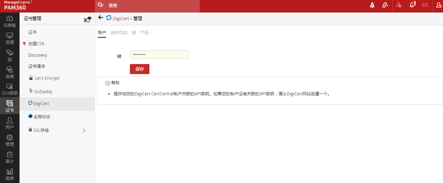Open the SSH密钥 section
This screenshot has height=183, width=443.
click(x=10, y=89)
